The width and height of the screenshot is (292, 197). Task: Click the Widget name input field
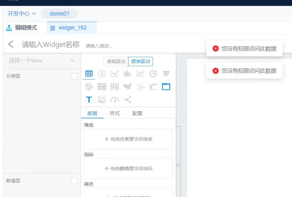(x=51, y=45)
